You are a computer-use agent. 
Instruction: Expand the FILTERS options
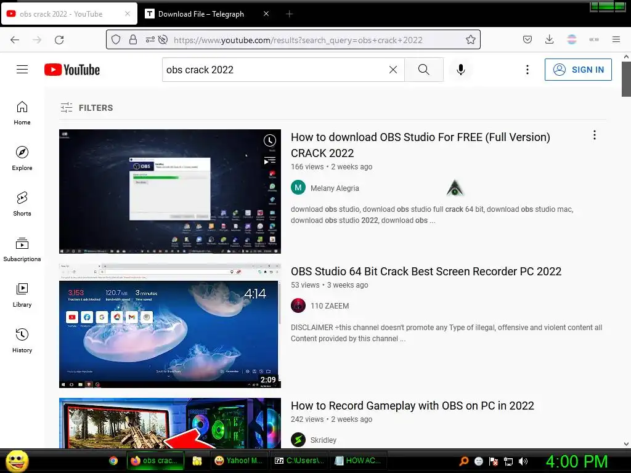pos(87,108)
